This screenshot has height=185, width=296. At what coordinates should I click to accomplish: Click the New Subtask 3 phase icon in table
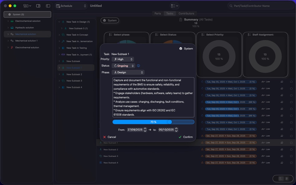pyautogui.click(x=101, y=156)
